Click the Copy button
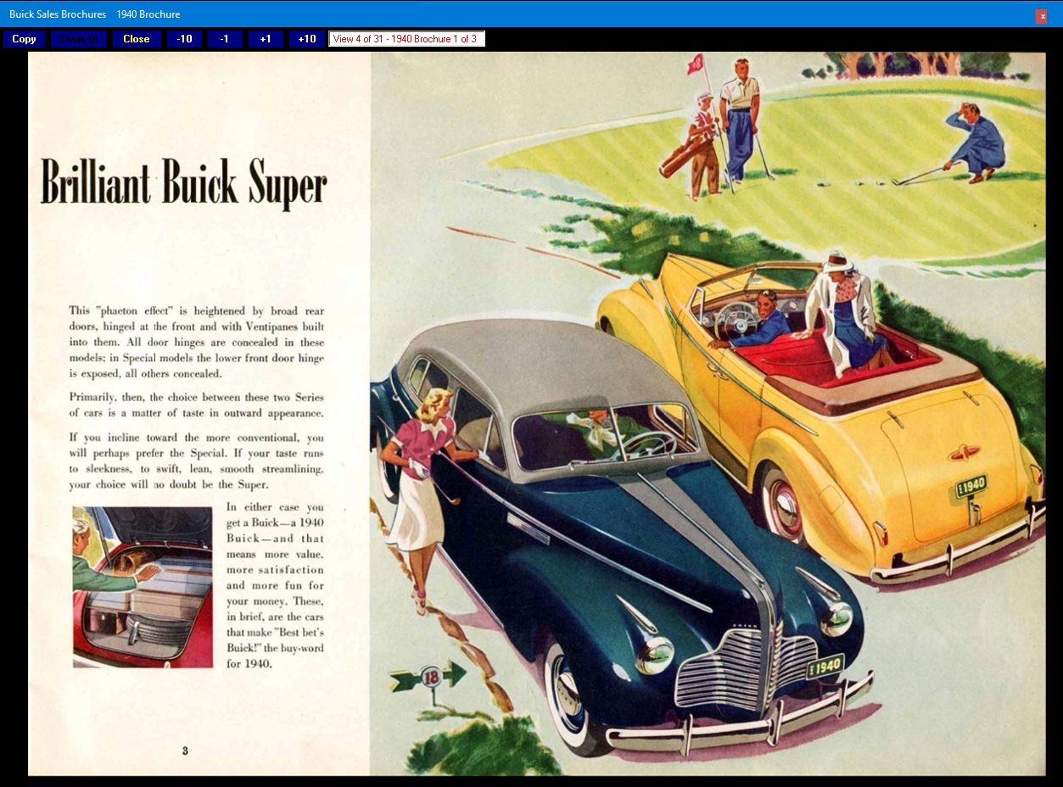The height and width of the screenshot is (787, 1063). click(24, 39)
